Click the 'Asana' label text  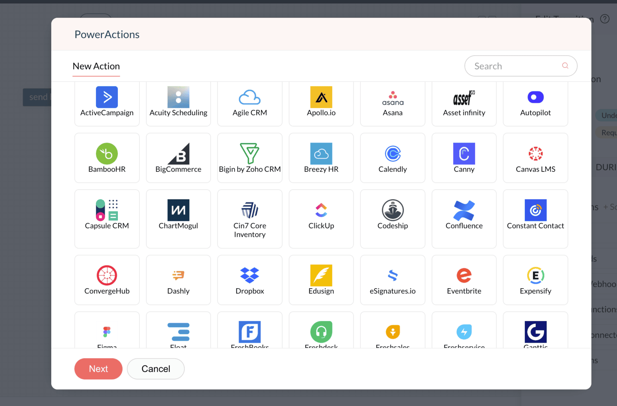tap(393, 113)
